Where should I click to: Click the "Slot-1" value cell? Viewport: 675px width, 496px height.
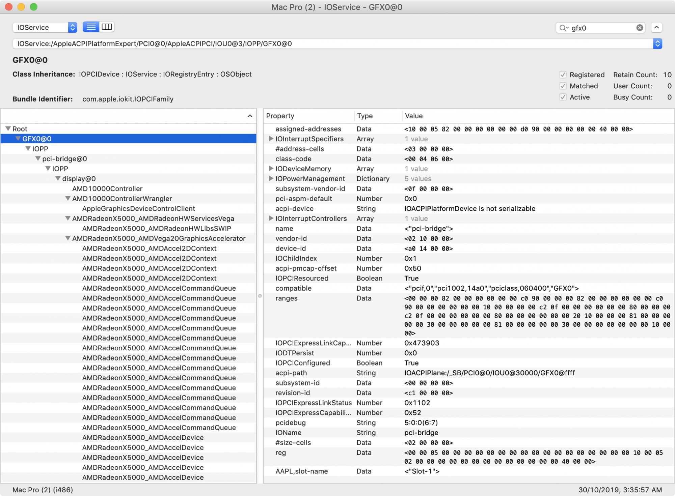[422, 471]
